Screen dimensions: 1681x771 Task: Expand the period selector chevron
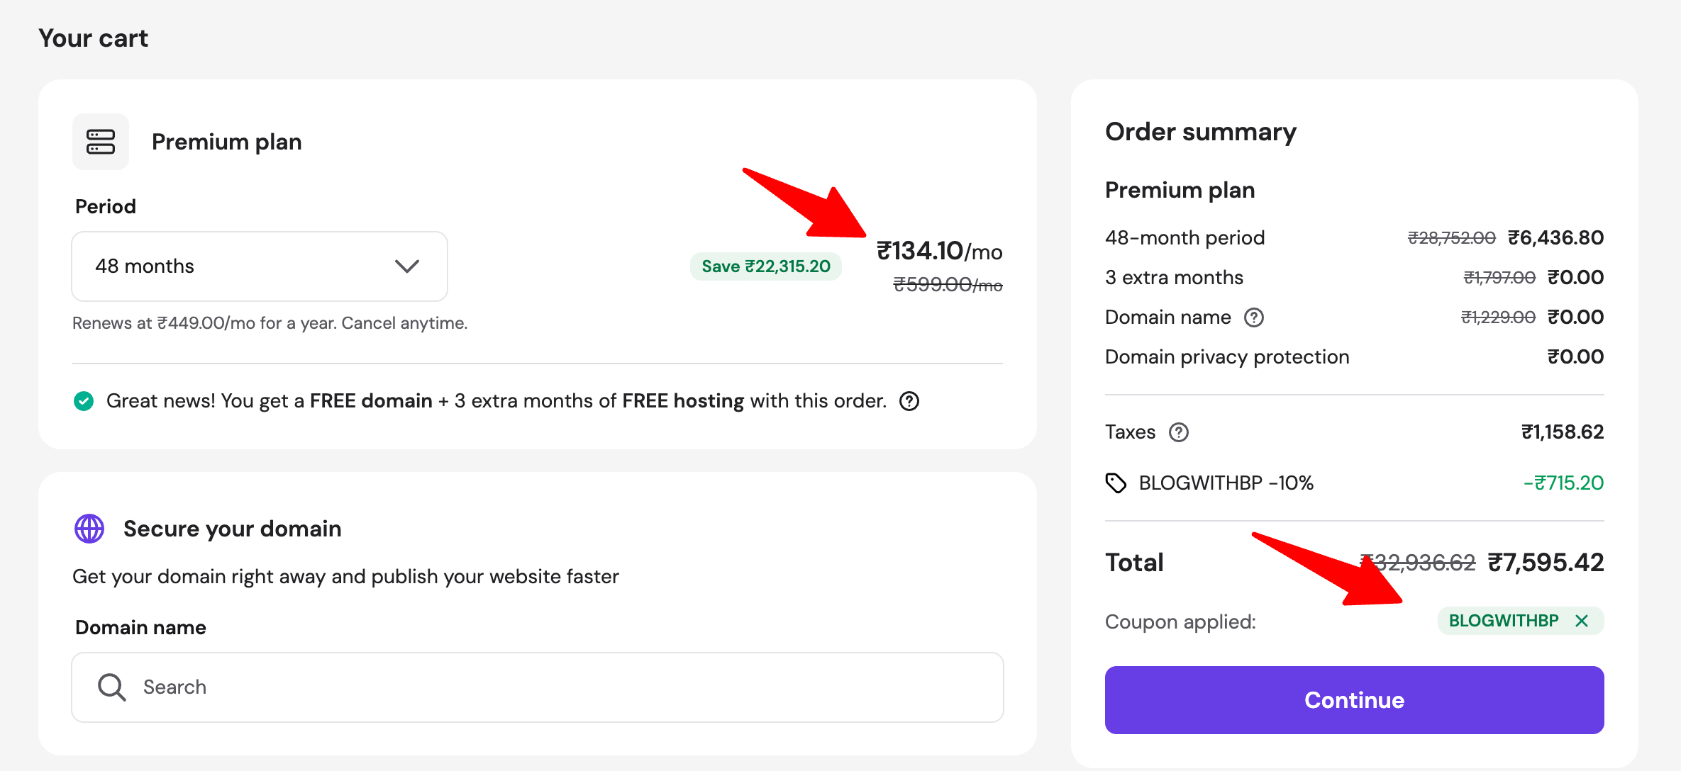coord(406,266)
